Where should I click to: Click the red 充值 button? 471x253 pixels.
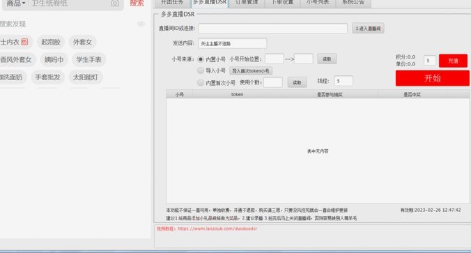453,61
